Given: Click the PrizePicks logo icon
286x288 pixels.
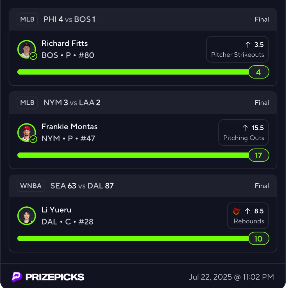Looking at the screenshot, I should 17,277.
